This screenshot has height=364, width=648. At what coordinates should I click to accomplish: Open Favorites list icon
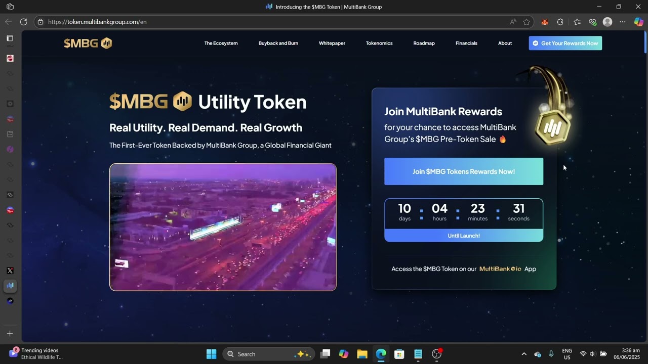577,22
